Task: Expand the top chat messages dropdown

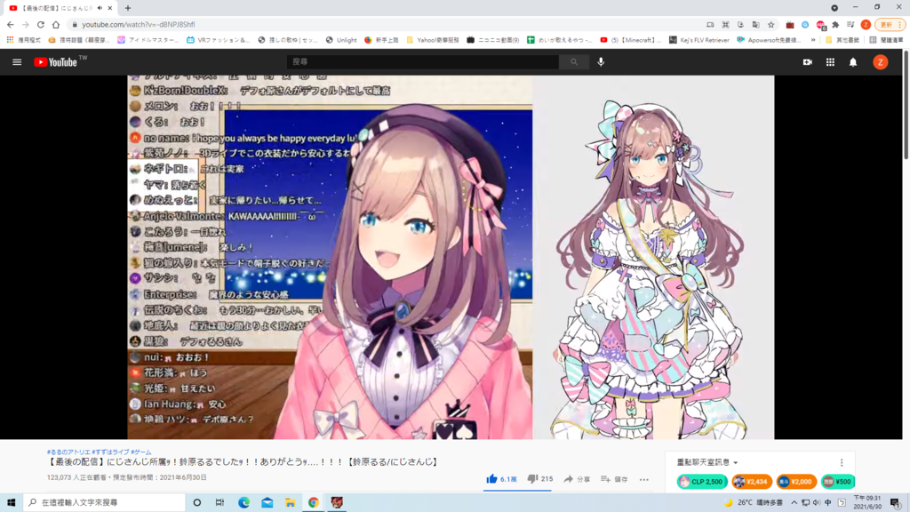Action: pyautogui.click(x=707, y=462)
